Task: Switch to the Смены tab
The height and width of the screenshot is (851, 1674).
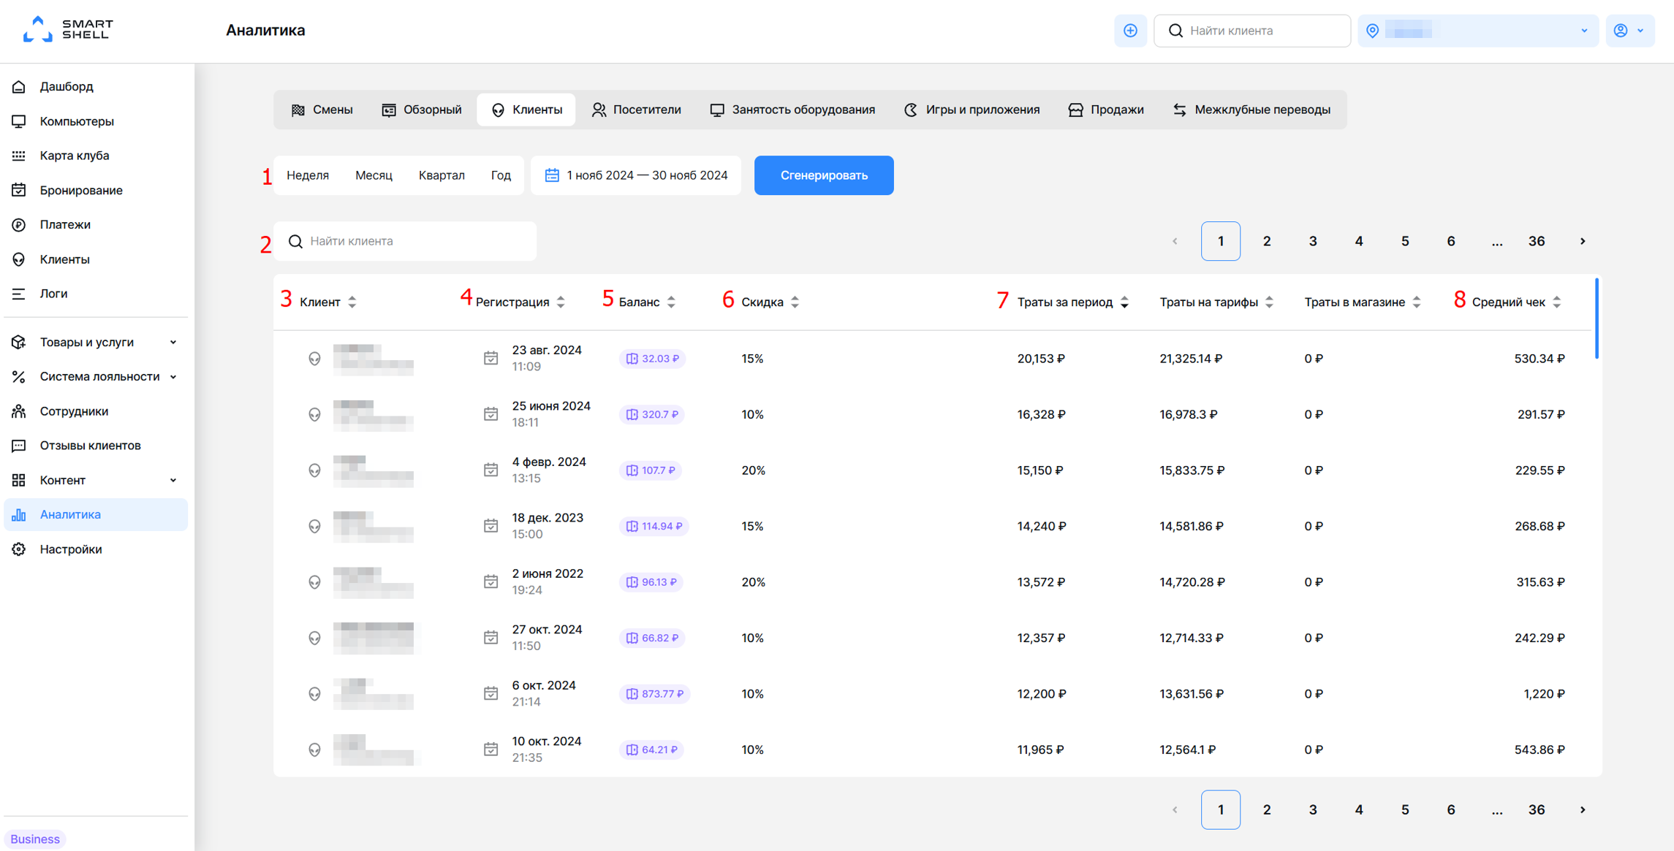Action: coord(322,110)
